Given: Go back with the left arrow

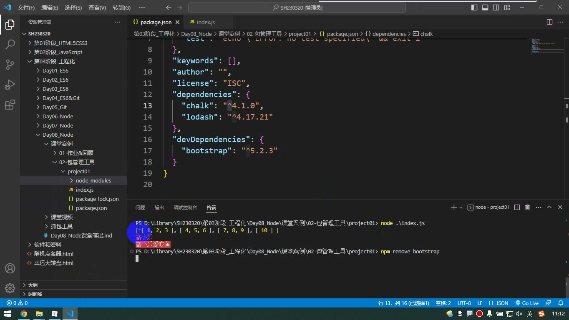Looking at the screenshot, I should click(169, 7).
